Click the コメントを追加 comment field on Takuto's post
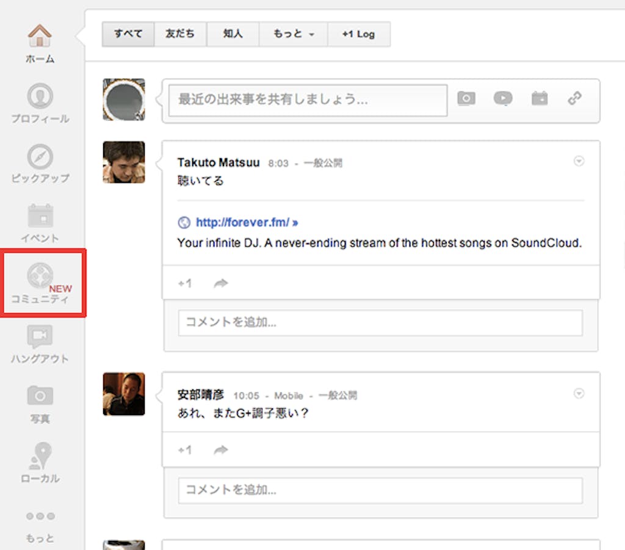The image size is (625, 550). click(x=379, y=323)
